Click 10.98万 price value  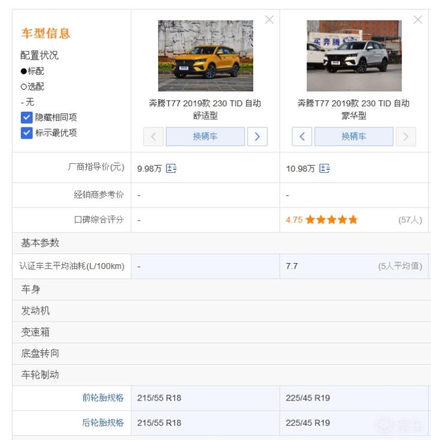(x=301, y=169)
